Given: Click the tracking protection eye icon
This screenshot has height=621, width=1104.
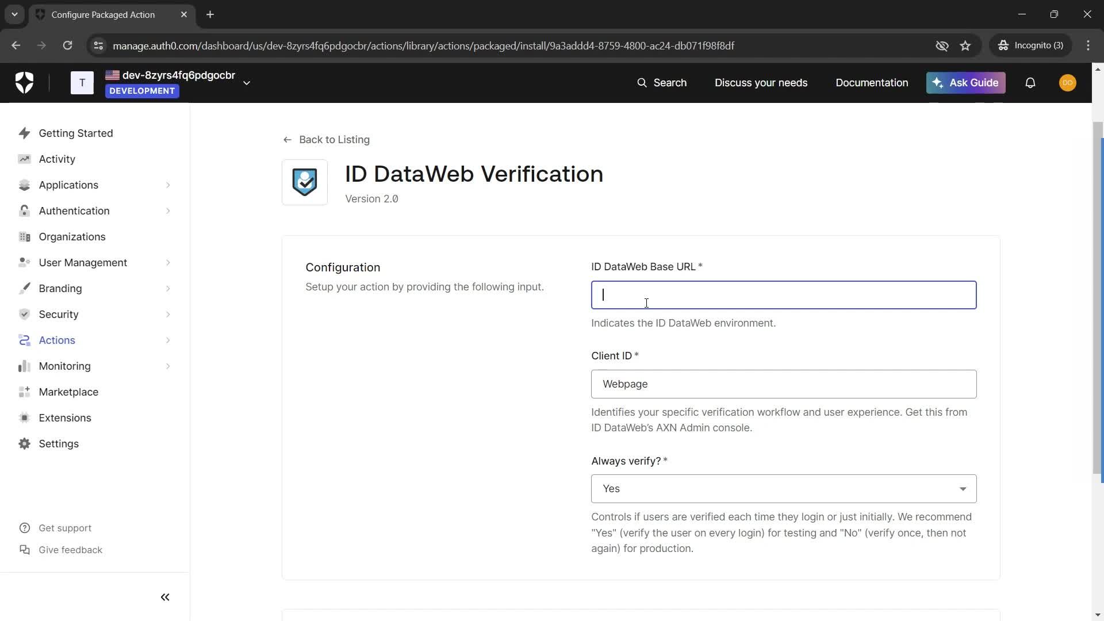Looking at the screenshot, I should [x=942, y=46].
